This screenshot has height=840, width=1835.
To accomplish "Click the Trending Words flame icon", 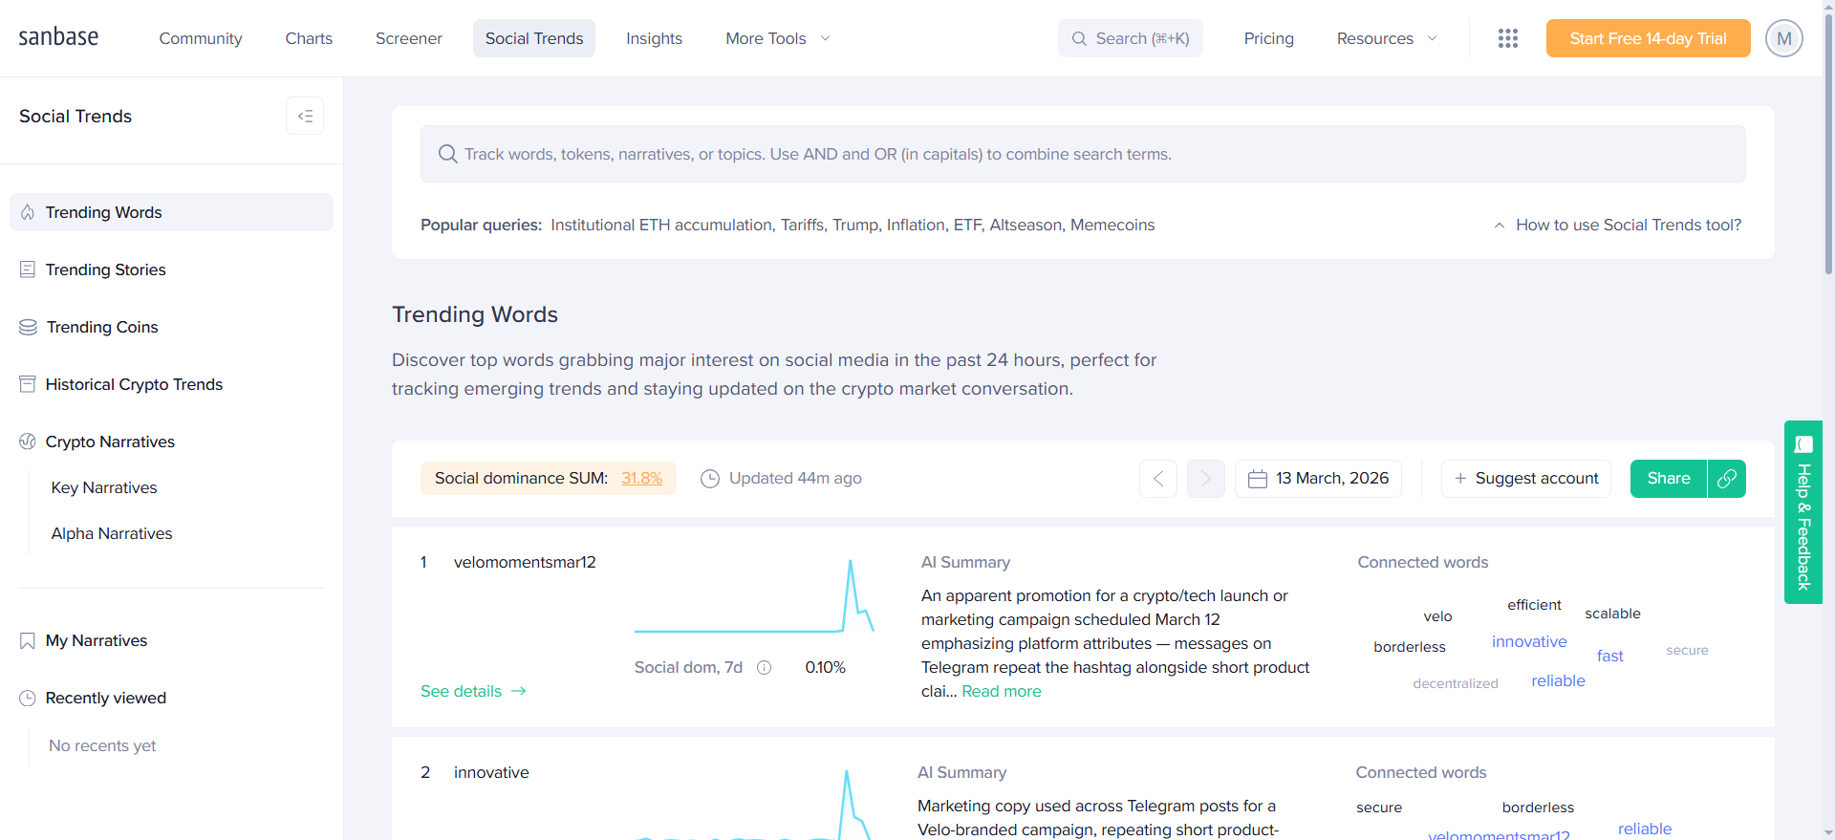I will point(28,212).
